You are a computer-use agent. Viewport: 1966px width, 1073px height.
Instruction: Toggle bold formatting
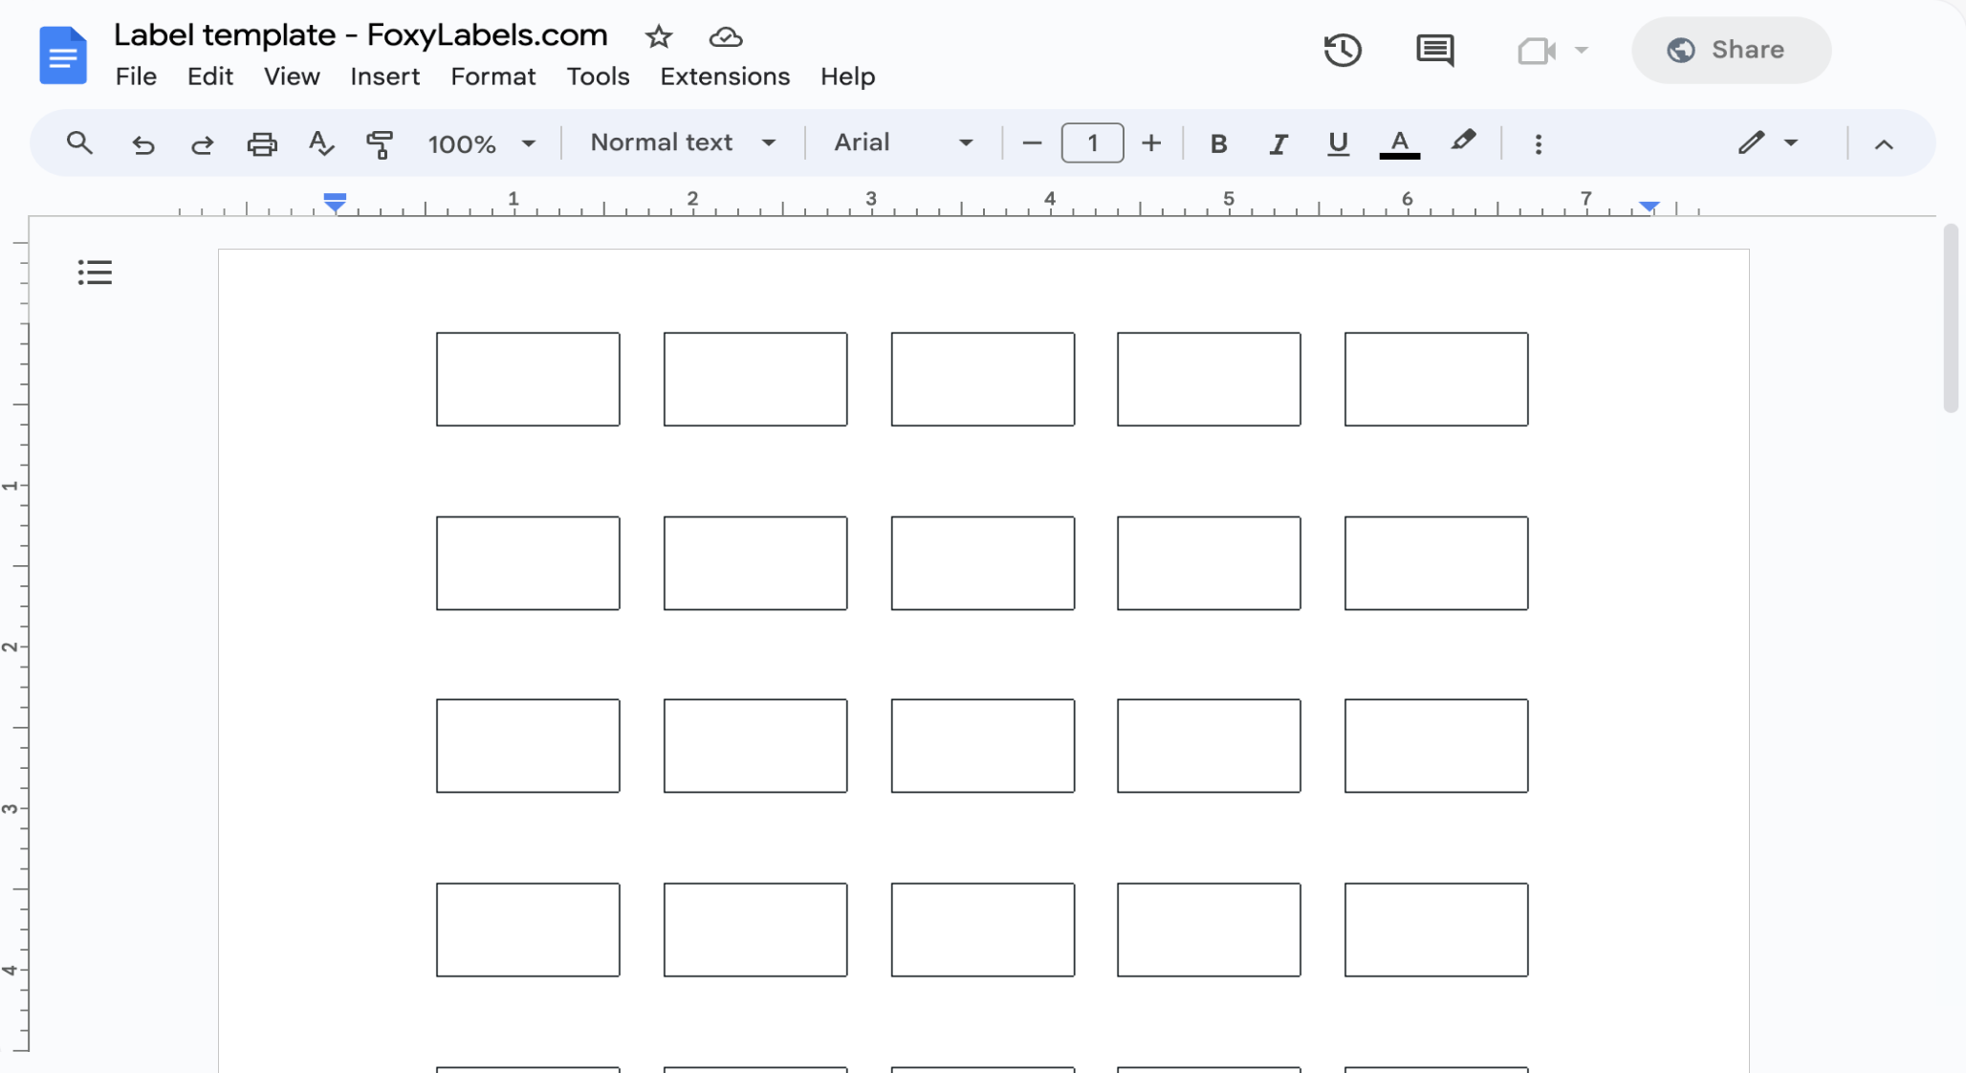coord(1218,143)
